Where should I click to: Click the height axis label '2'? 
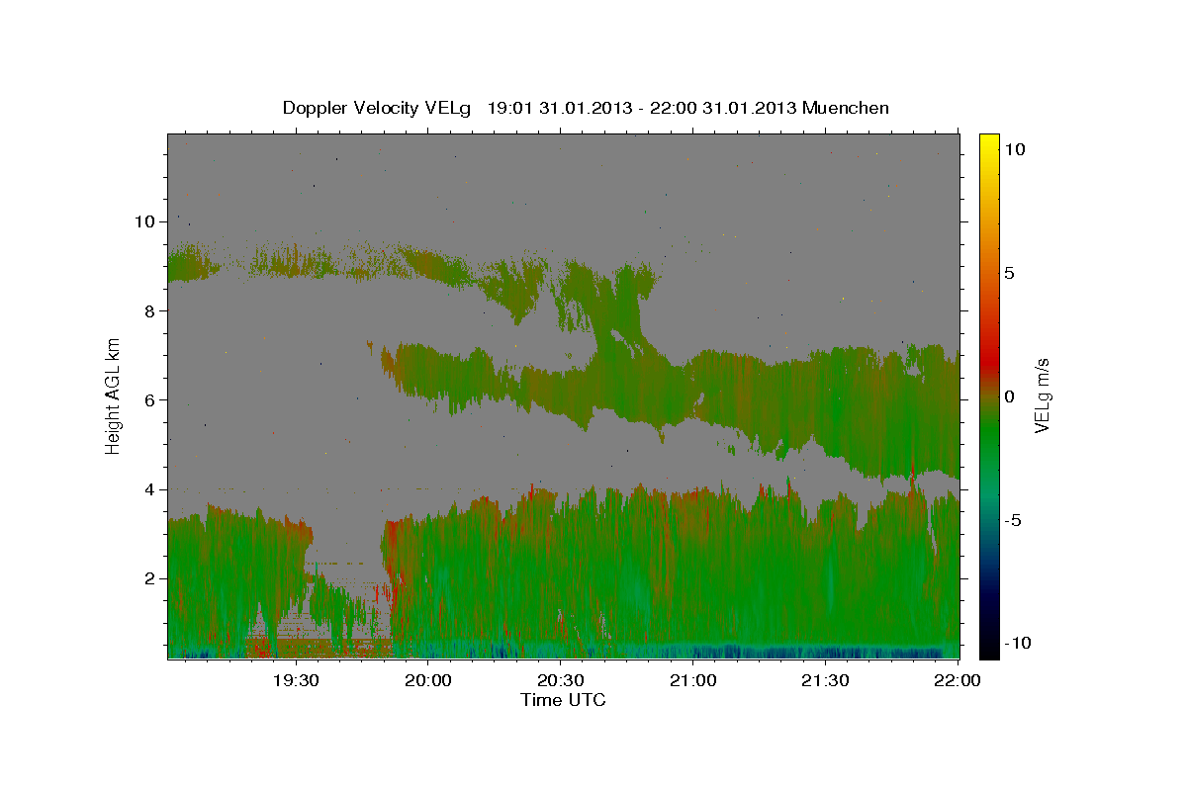[x=149, y=578]
